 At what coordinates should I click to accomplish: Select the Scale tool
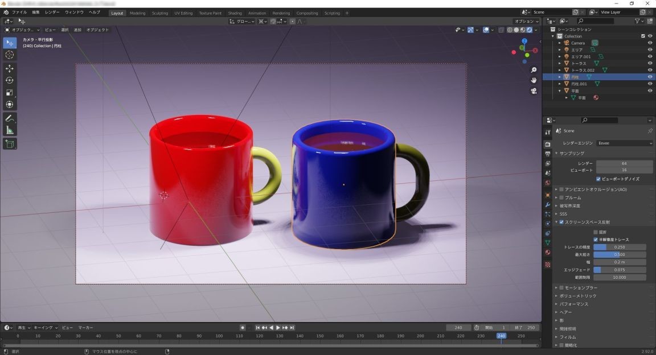coord(10,93)
